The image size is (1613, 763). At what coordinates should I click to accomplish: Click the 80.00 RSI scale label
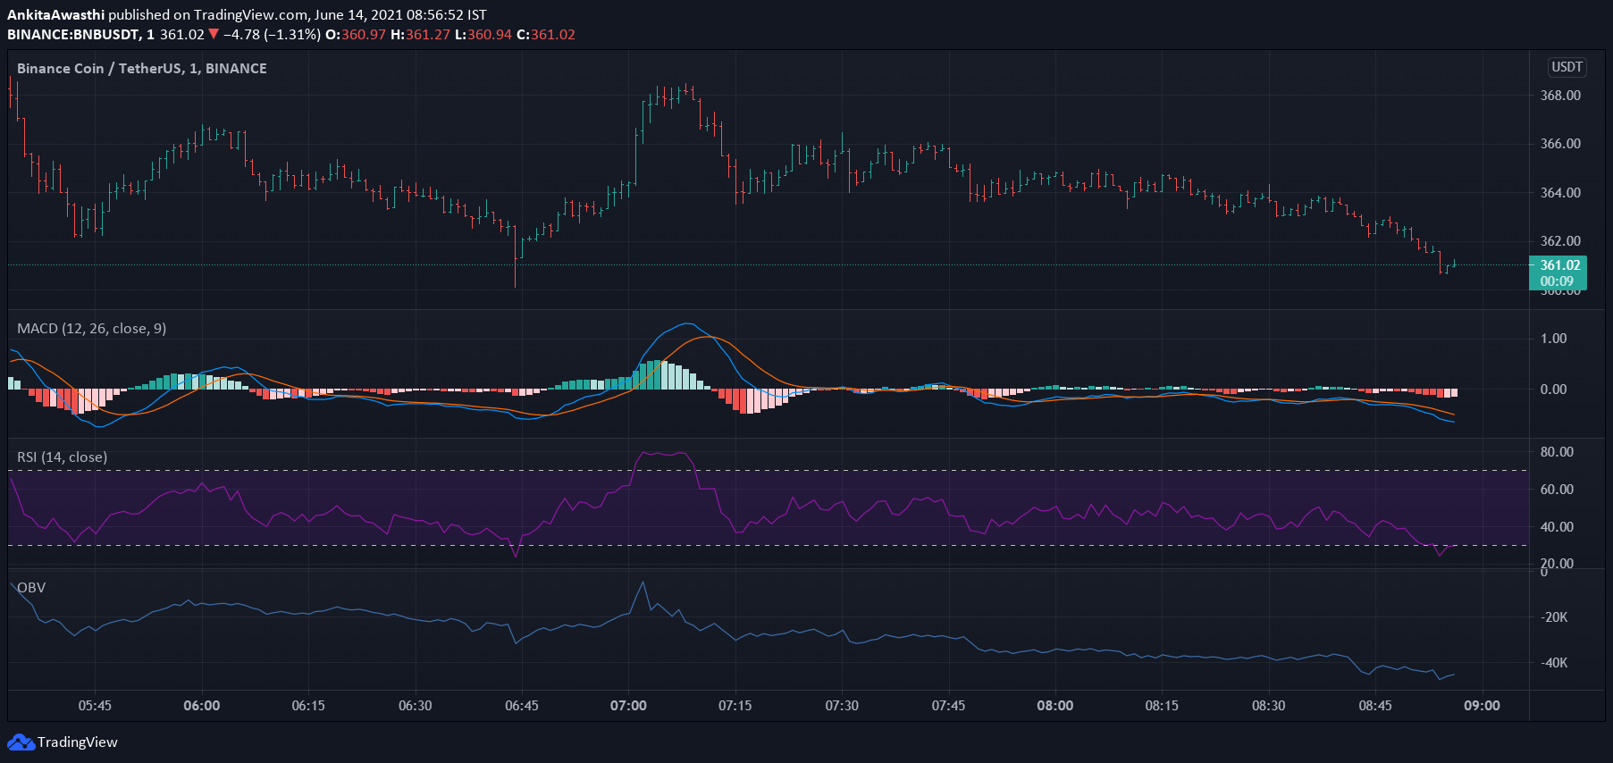tap(1557, 452)
